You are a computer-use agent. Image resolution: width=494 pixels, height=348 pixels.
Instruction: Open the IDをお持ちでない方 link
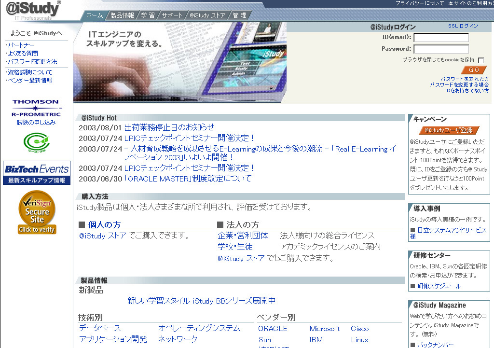(x=467, y=90)
